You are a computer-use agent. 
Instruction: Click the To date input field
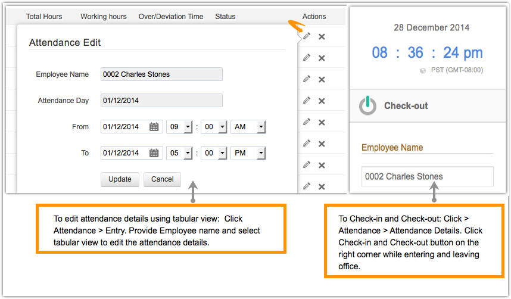tap(132, 153)
